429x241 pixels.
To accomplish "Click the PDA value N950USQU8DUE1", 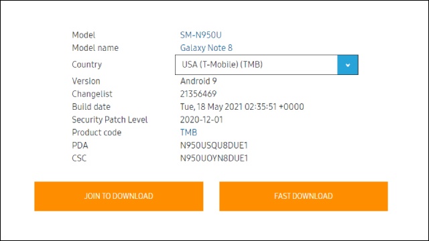I will coord(214,145).
